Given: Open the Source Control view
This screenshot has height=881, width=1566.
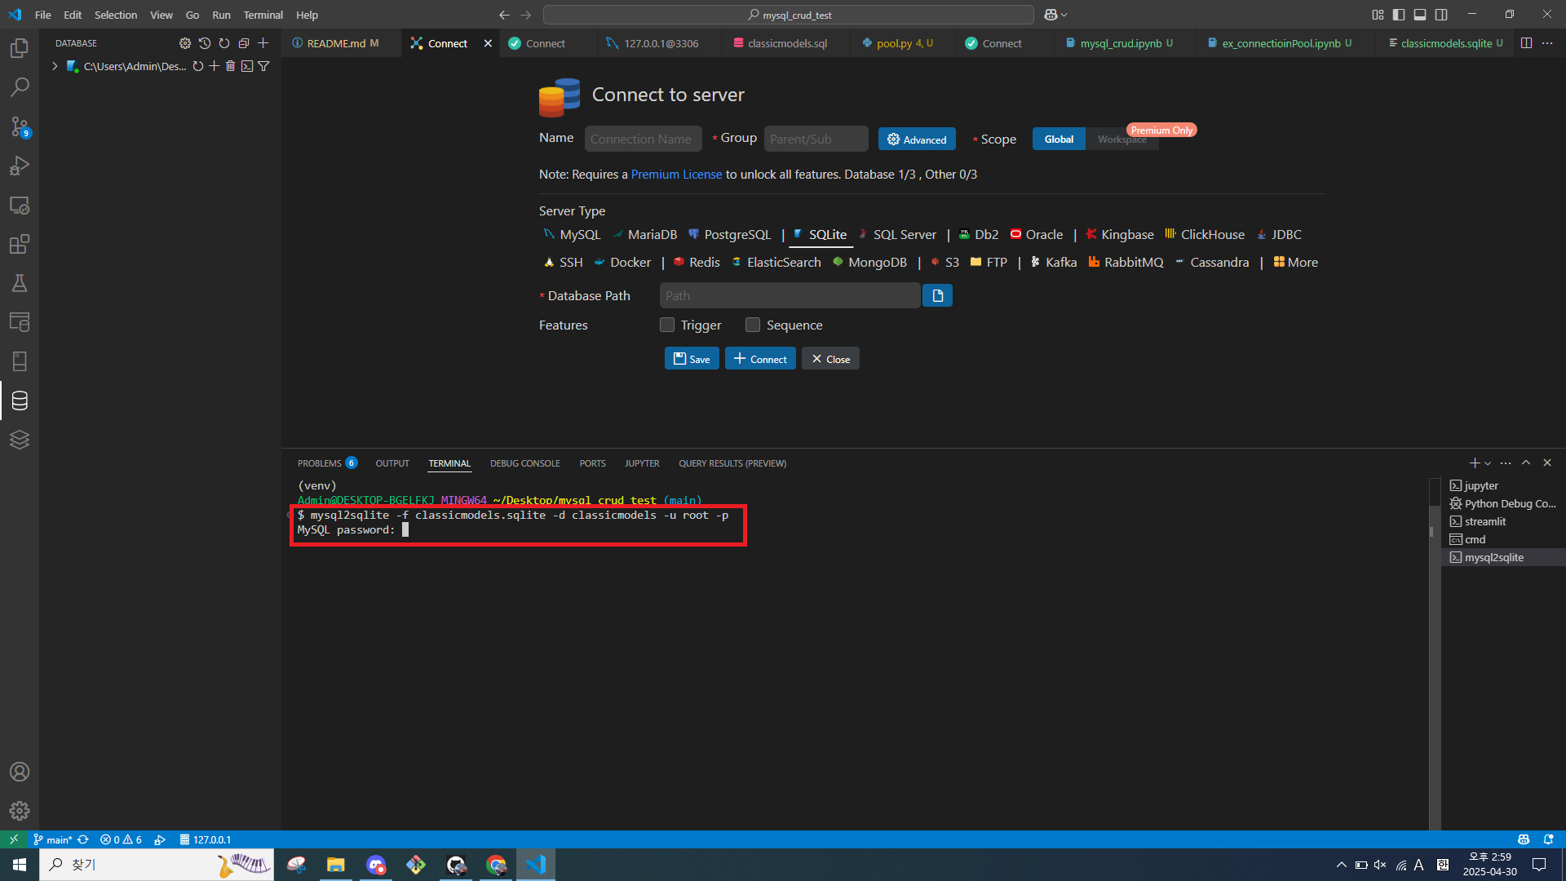Looking at the screenshot, I should (20, 126).
